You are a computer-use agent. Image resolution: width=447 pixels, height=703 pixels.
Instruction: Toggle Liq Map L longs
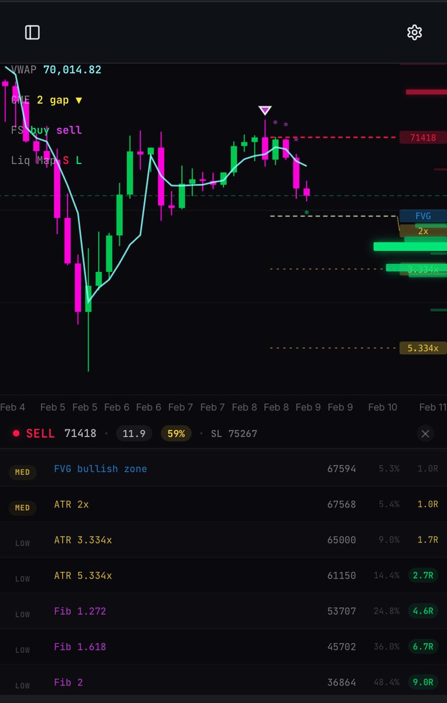pyautogui.click(x=79, y=160)
